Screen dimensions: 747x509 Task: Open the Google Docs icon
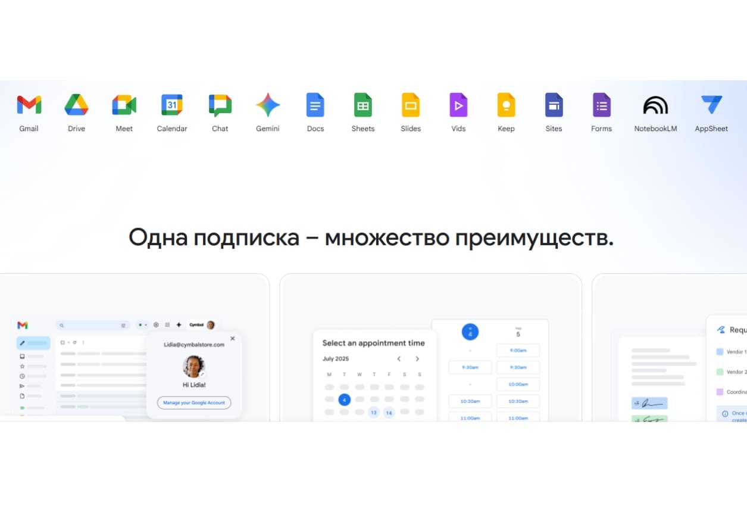coord(315,105)
